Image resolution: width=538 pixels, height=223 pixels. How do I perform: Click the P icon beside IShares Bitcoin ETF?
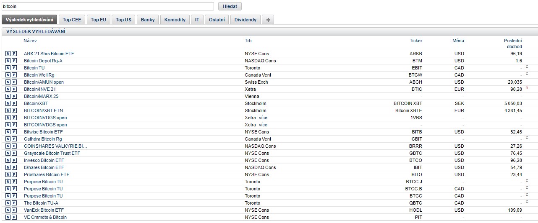14,167
